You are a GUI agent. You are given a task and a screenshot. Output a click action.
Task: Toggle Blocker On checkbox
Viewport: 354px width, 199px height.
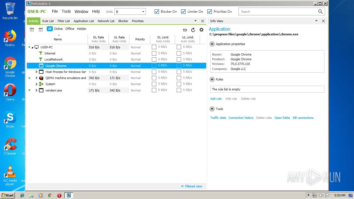(157, 12)
